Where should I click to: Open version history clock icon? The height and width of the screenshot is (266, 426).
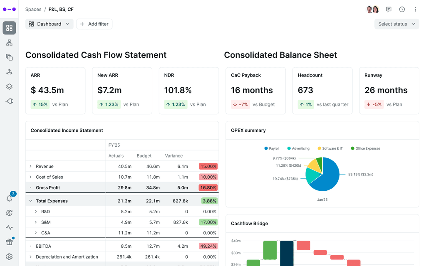(402, 9)
